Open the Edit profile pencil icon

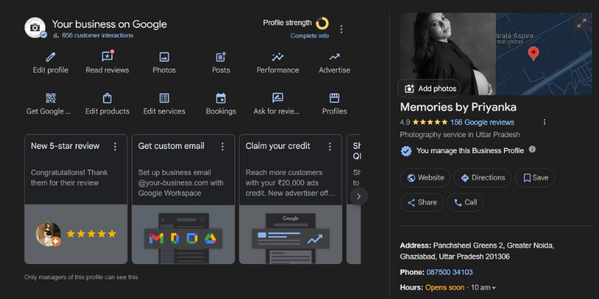tap(51, 57)
